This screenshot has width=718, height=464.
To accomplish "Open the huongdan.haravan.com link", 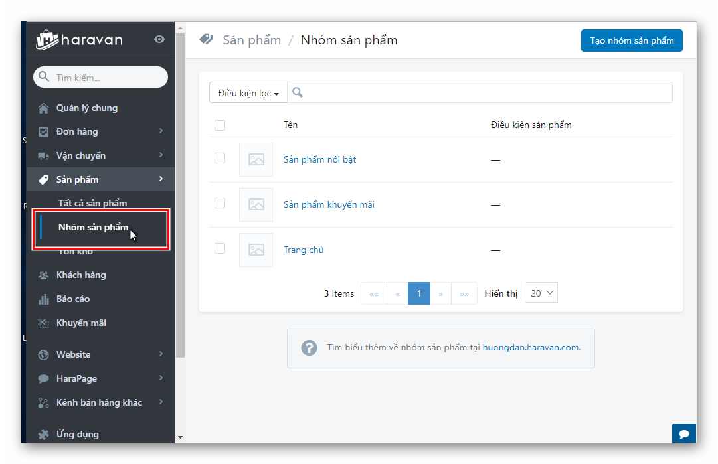I will tap(531, 347).
